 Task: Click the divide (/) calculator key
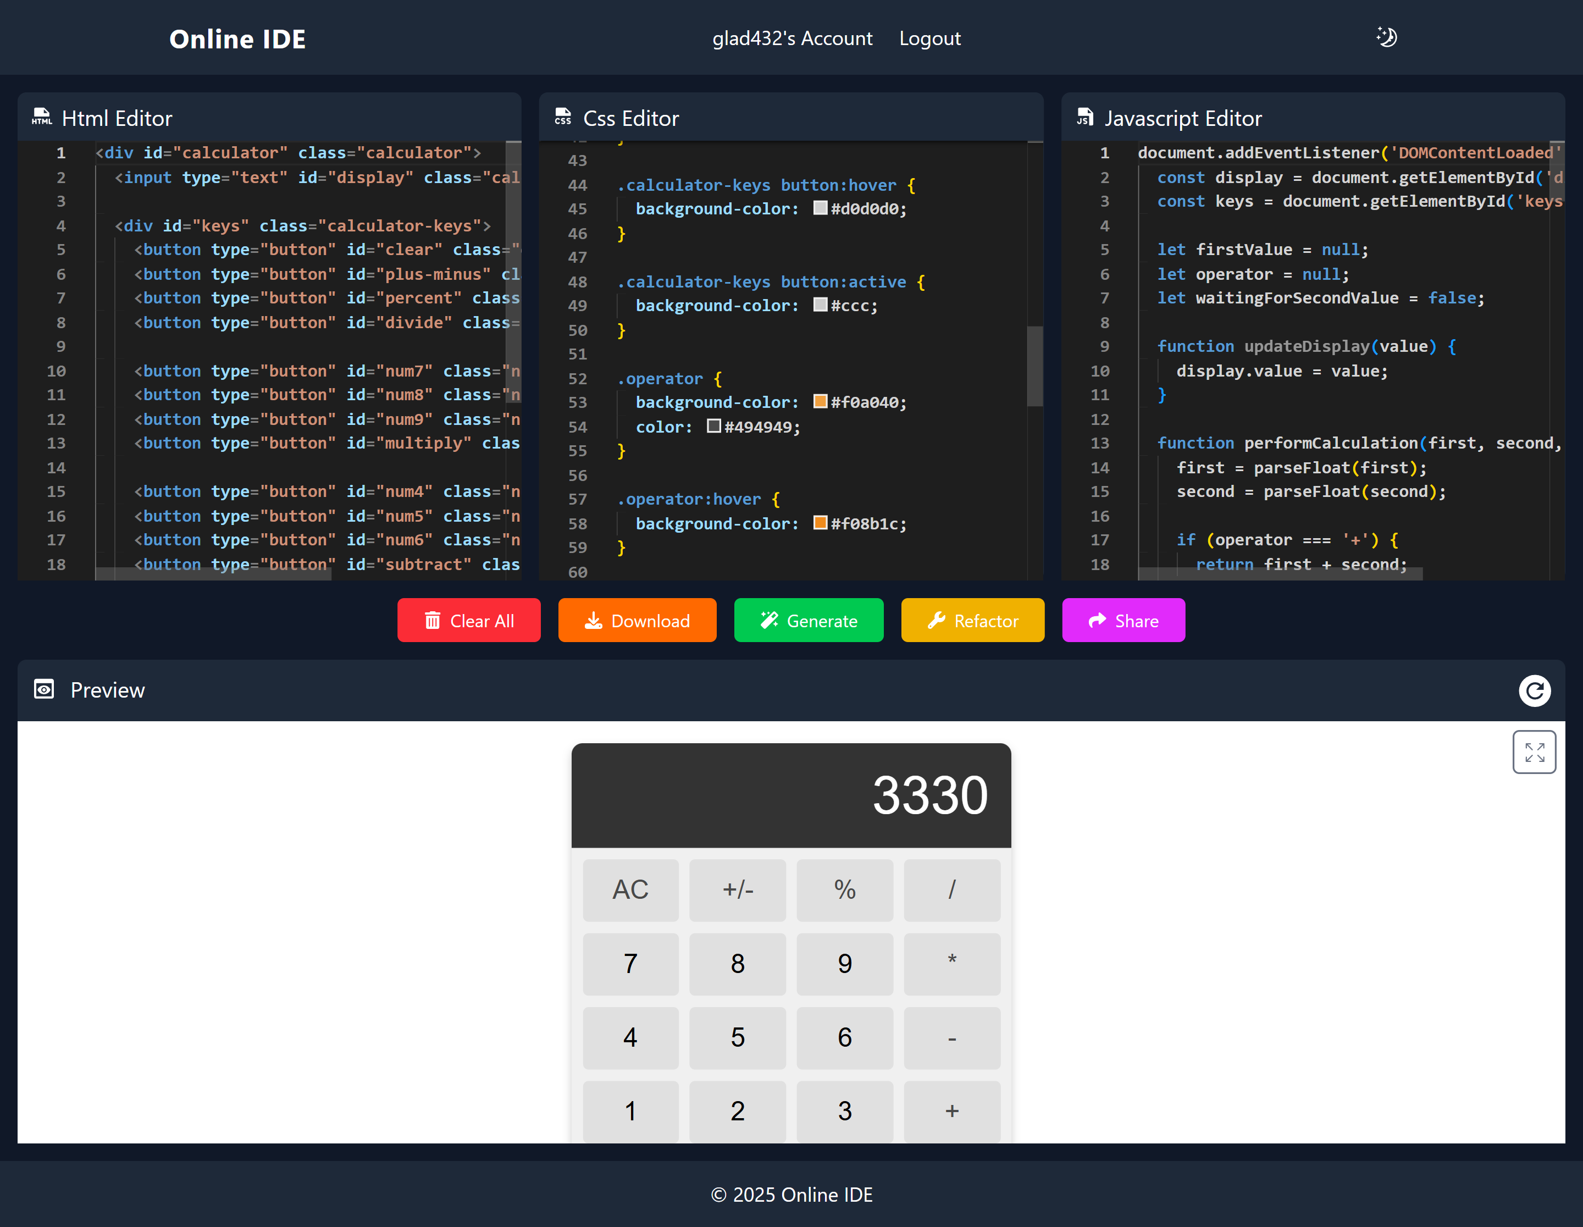[951, 890]
